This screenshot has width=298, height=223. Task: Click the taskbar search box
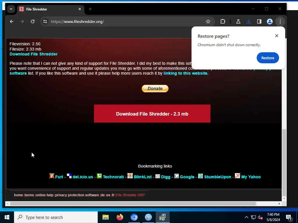point(56,217)
